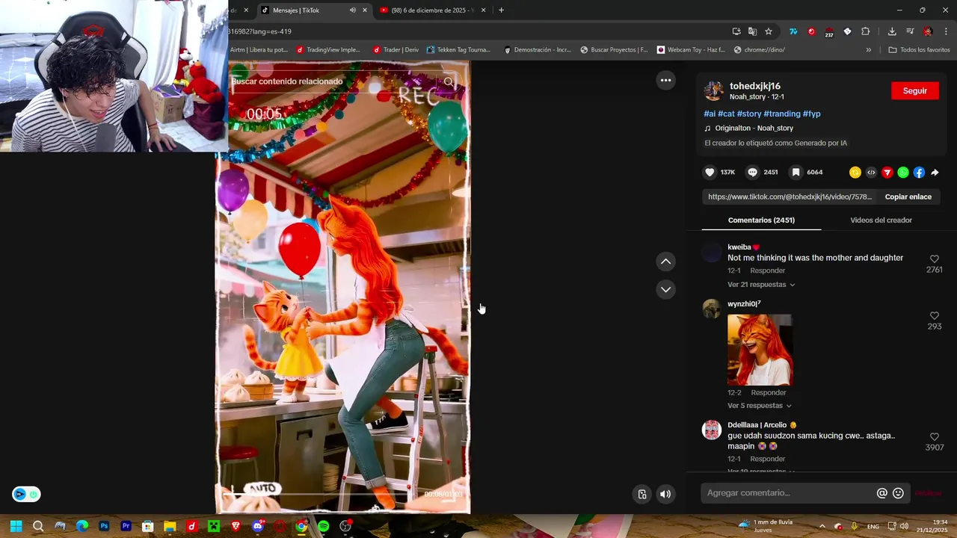Close the Mensajes | TikTok tab
The height and width of the screenshot is (538, 957).
pyautogui.click(x=365, y=10)
